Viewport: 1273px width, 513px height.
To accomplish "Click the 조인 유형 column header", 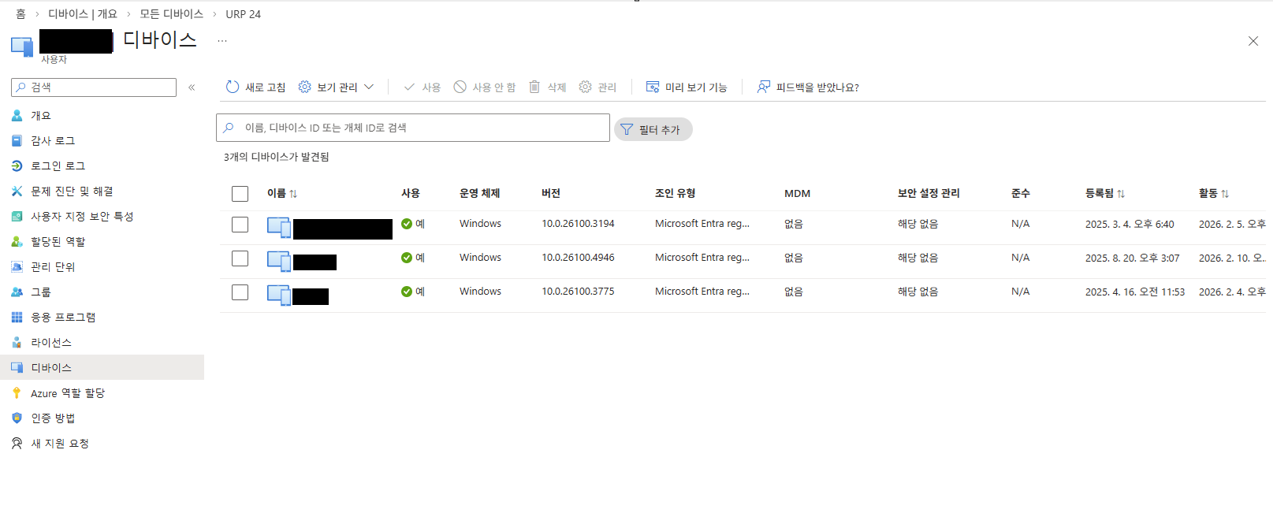I will [x=675, y=194].
